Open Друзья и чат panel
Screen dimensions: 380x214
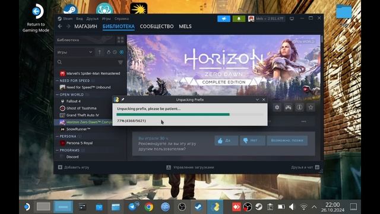[x=305, y=167]
